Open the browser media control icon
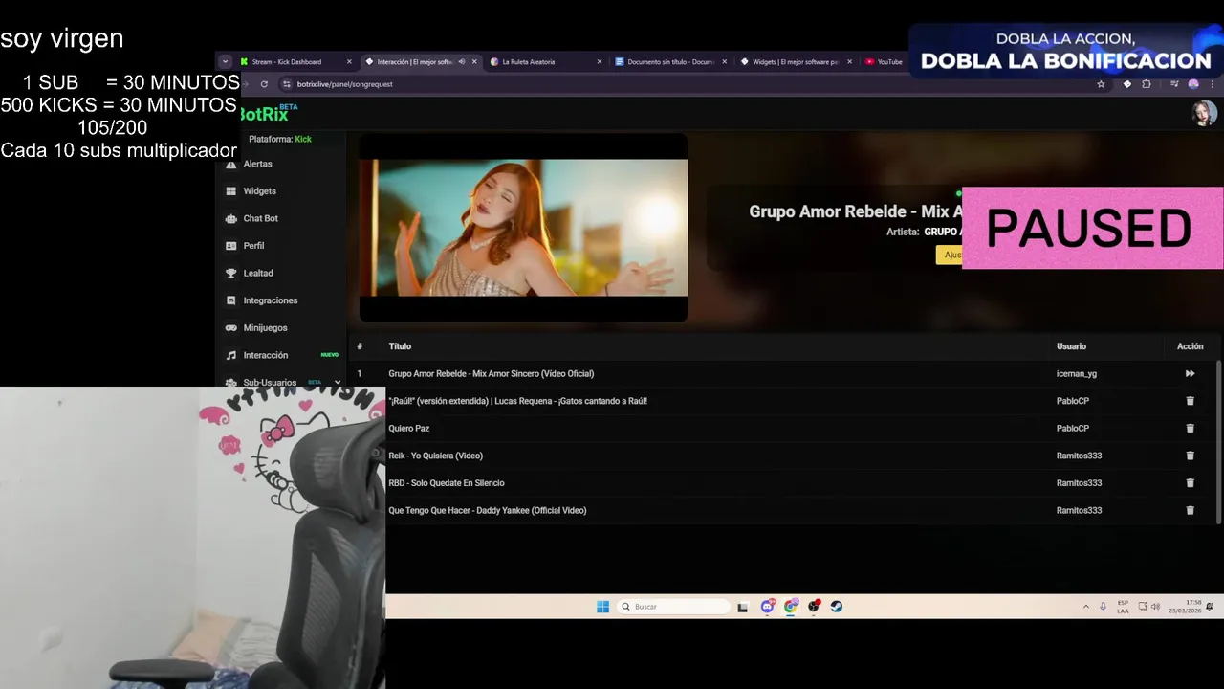Screen dimensions: 1224x689 [x=1174, y=84]
